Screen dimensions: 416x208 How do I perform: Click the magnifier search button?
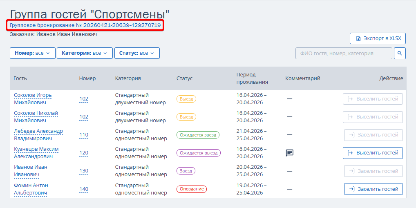coord(400,53)
